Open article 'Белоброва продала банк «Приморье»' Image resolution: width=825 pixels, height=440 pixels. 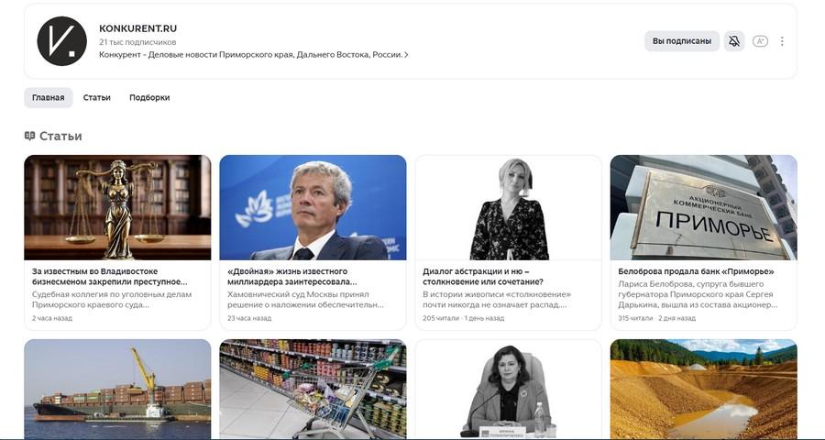coord(696,271)
